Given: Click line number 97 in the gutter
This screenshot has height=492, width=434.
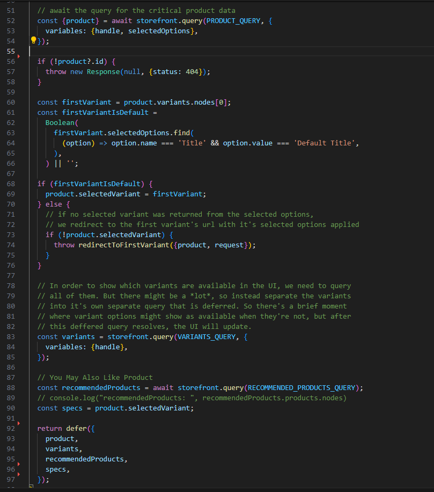Looking at the screenshot, I should tap(11, 480).
